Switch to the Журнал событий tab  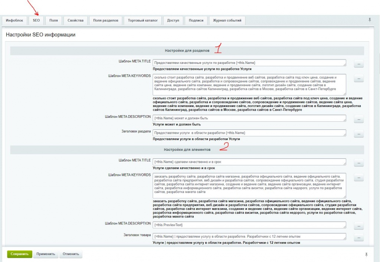(x=227, y=20)
